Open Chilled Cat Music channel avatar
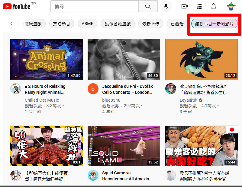 pyautogui.click(x=16, y=89)
